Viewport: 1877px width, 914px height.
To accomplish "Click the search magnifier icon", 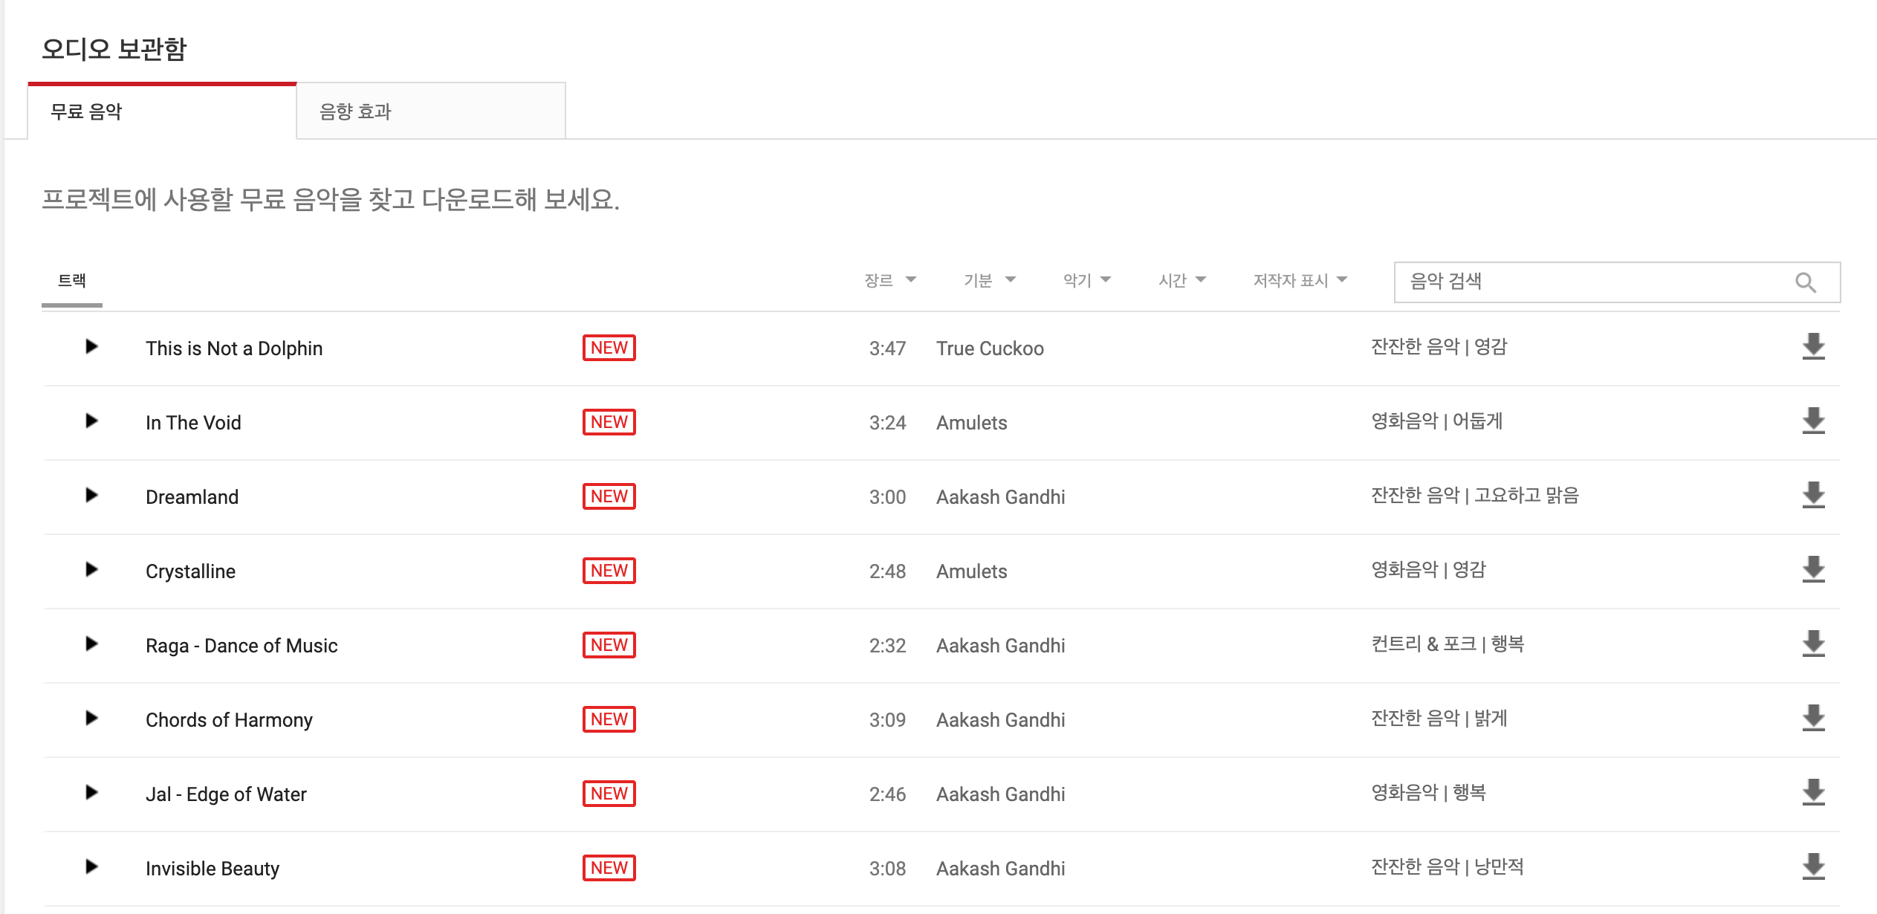I will pos(1806,282).
